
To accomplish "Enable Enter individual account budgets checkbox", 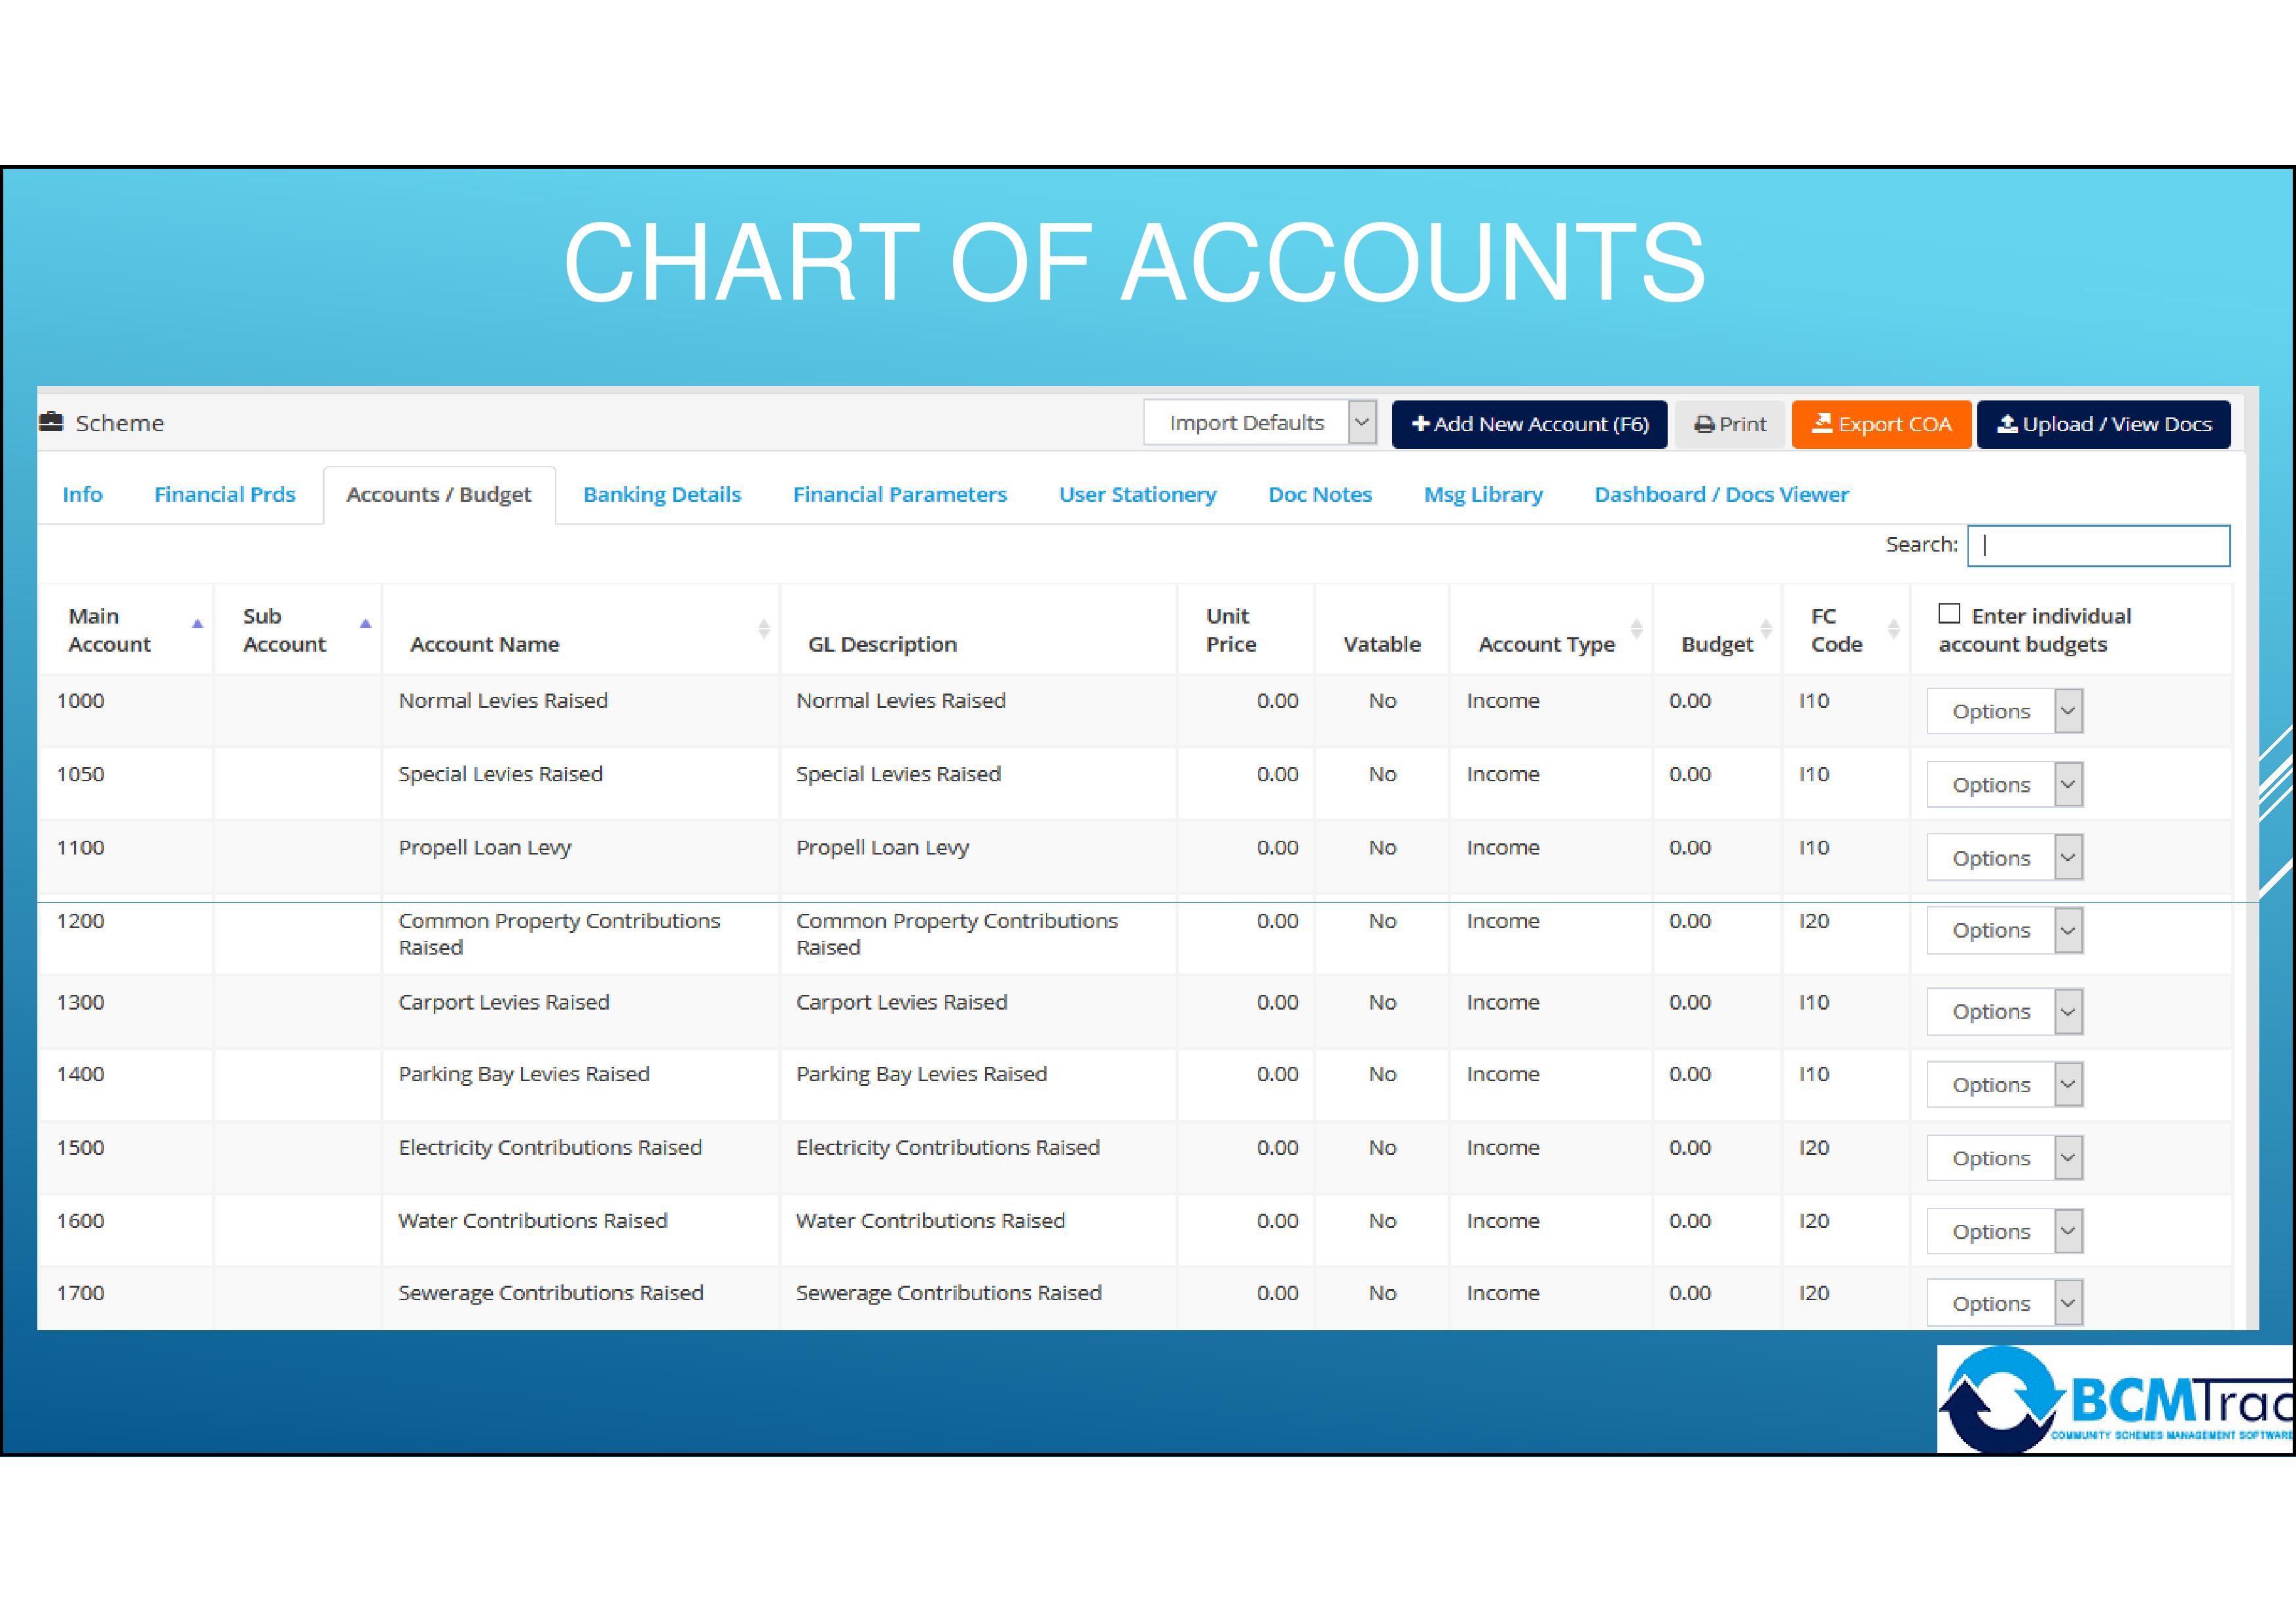I will 1949,614.
